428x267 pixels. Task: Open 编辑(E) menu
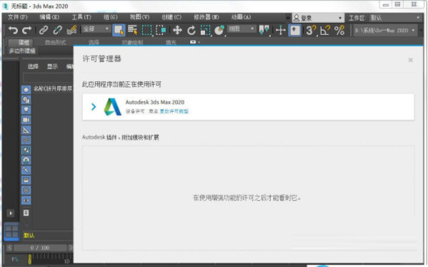pos(49,17)
